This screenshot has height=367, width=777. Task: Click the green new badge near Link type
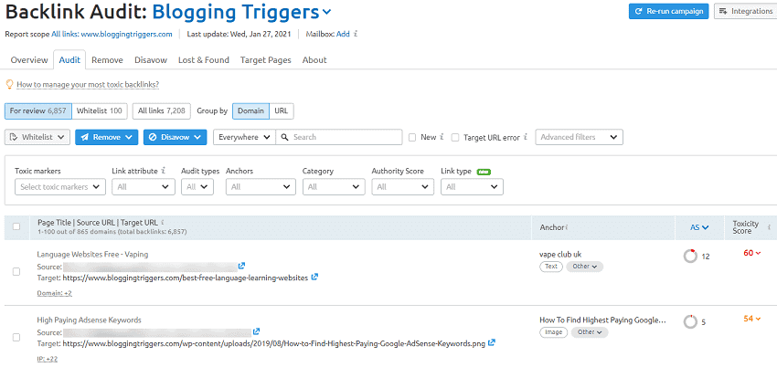[x=484, y=172]
